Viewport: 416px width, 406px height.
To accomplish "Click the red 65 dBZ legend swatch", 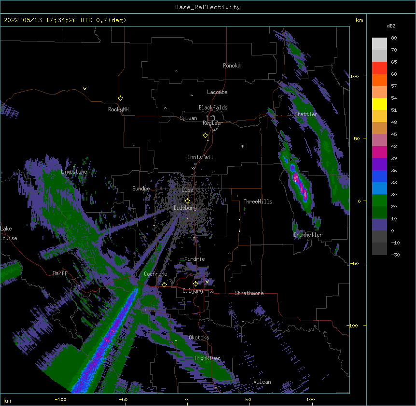I will (379, 68).
